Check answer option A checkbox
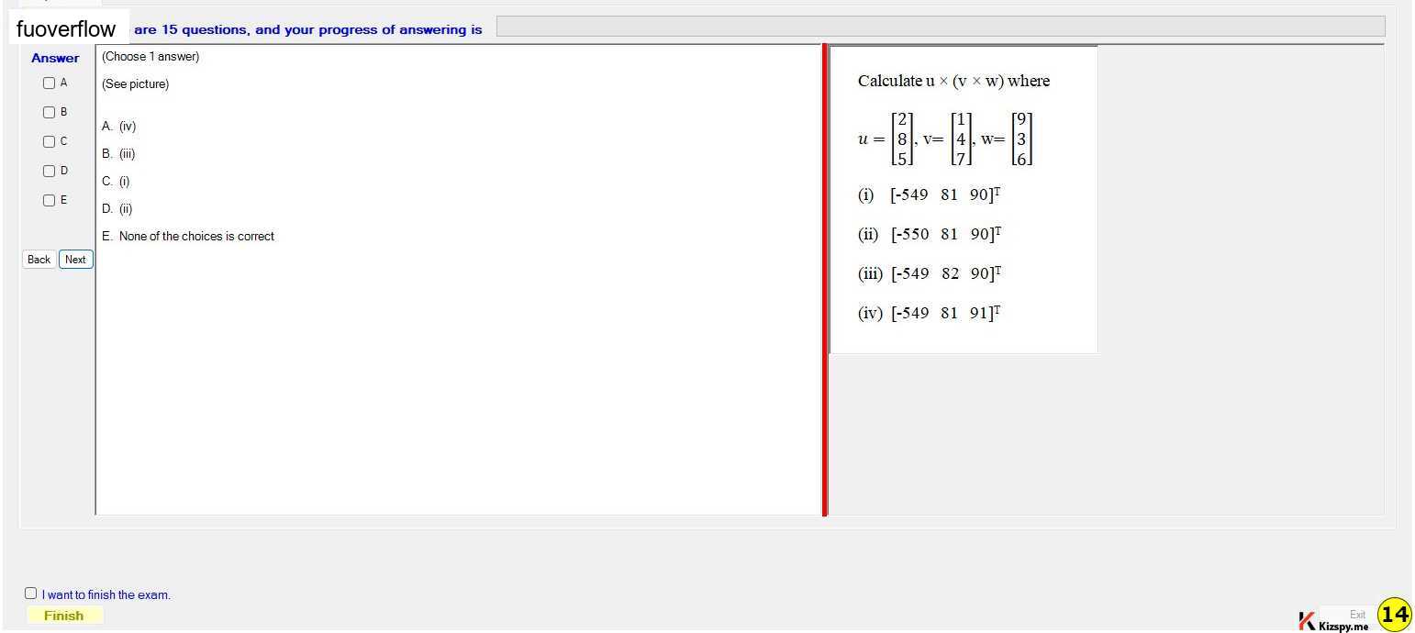 [x=50, y=83]
